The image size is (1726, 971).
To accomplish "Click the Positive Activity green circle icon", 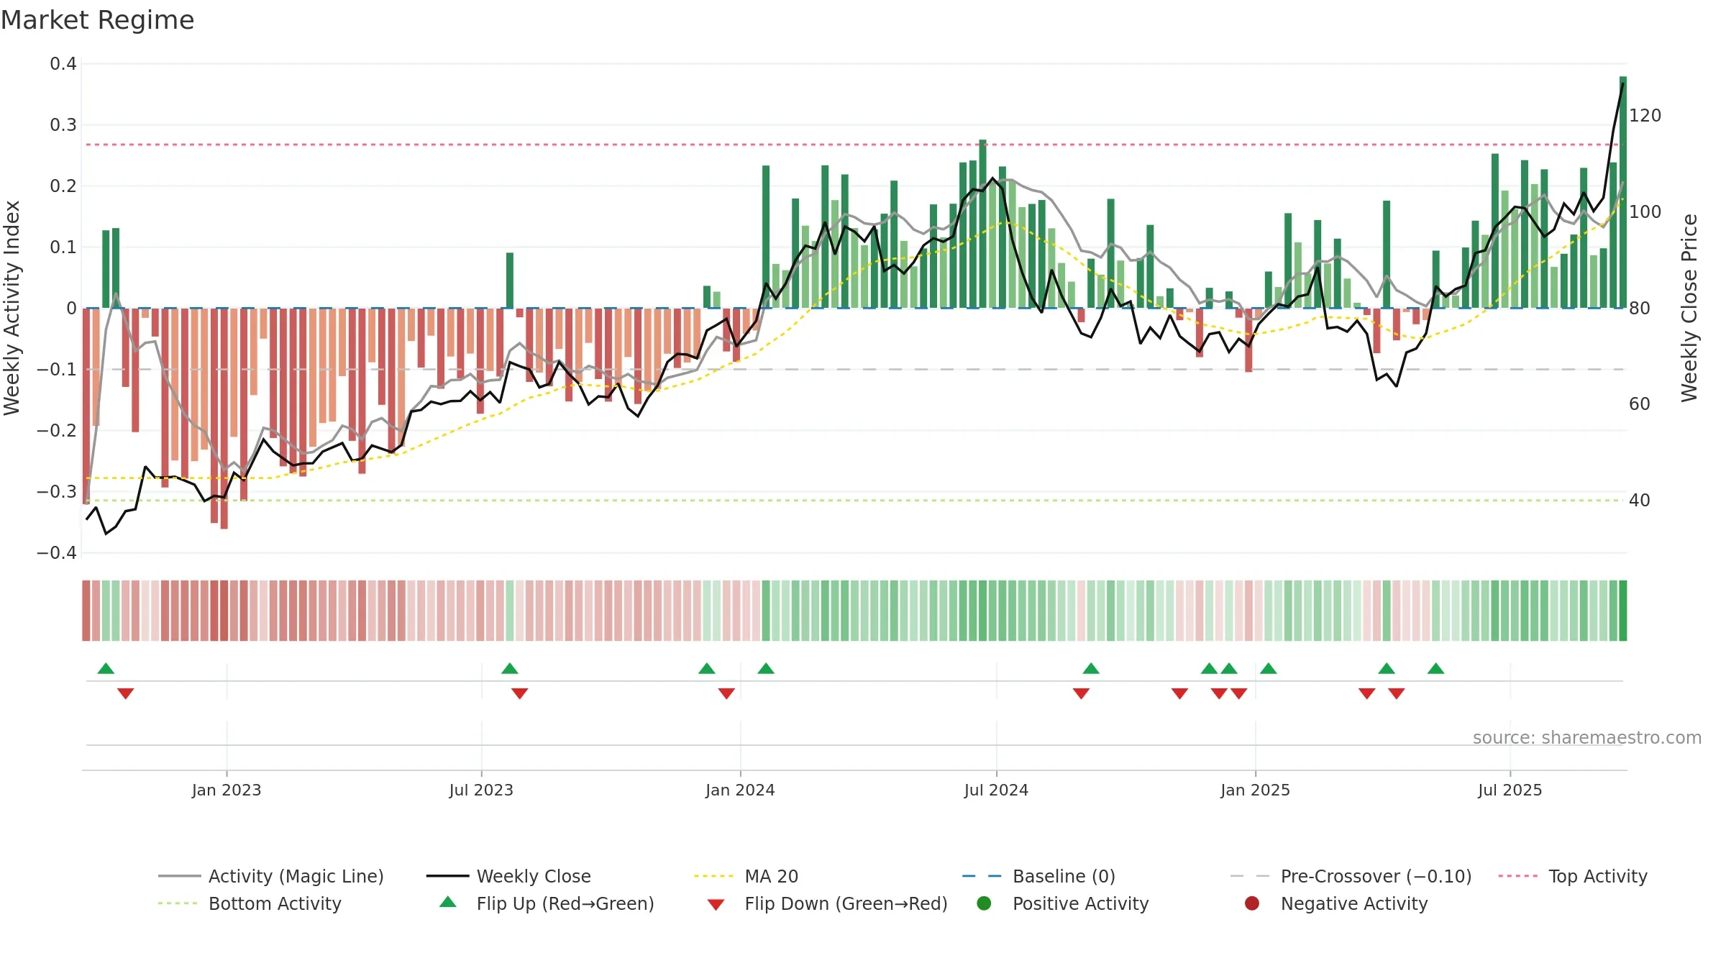I will (x=984, y=903).
